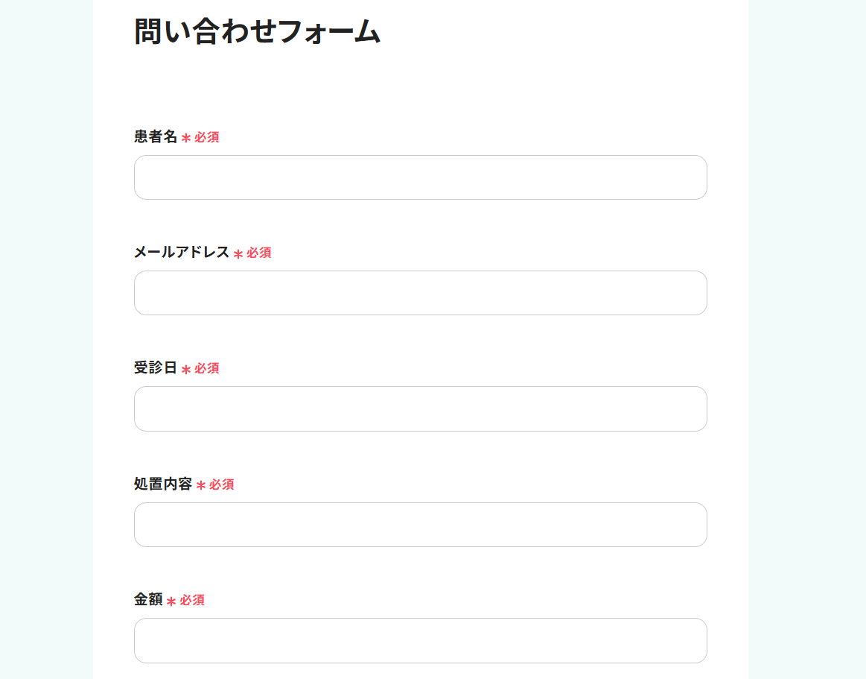Click into the 処置内容 text field

coord(420,525)
